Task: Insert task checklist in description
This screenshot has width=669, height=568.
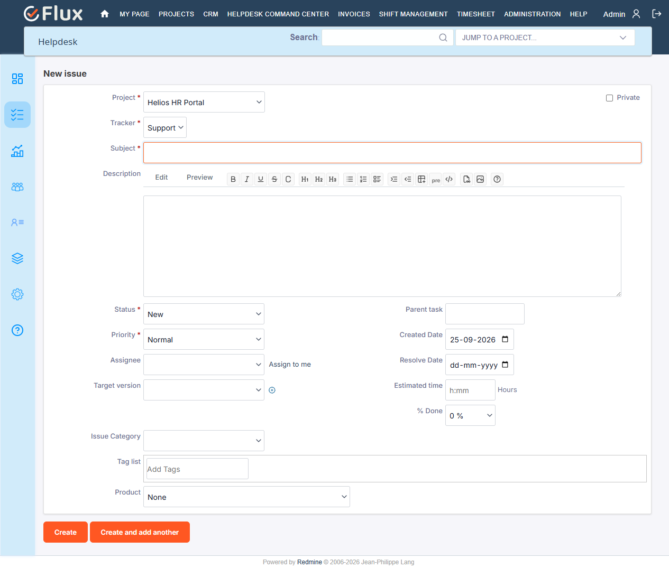Action: click(x=377, y=179)
